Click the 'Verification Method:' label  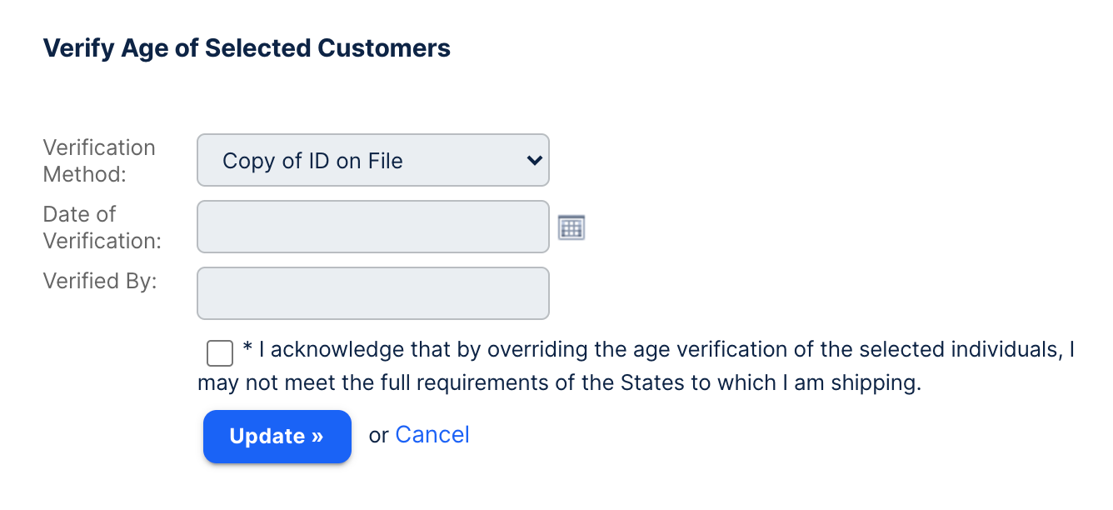(x=98, y=161)
